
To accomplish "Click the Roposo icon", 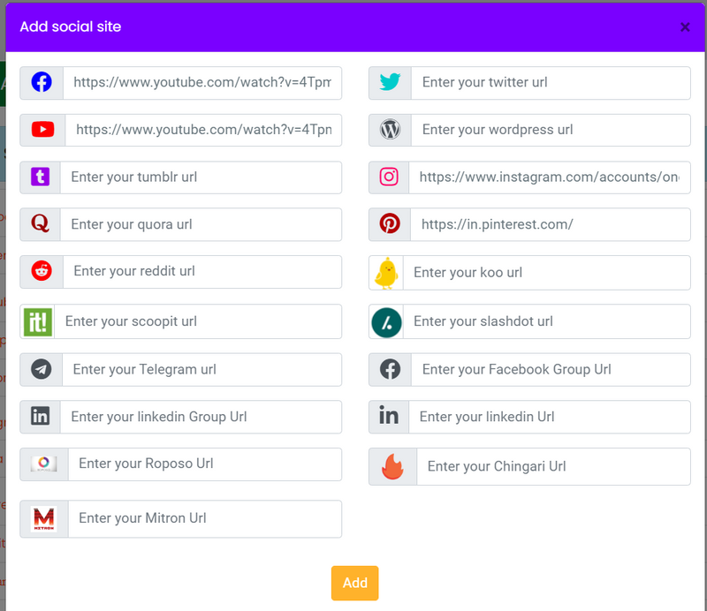I will tap(43, 464).
